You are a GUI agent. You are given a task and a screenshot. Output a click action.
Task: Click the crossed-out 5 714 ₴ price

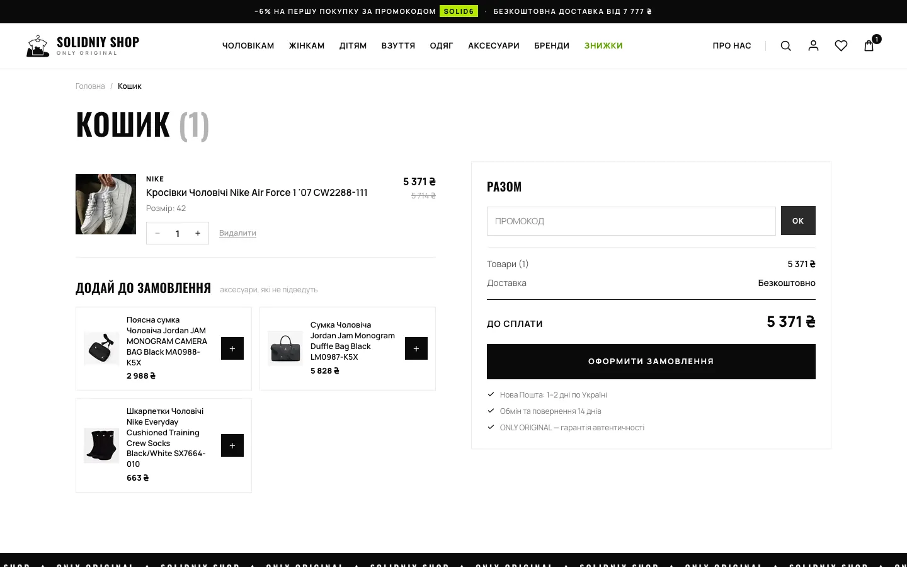tap(423, 196)
